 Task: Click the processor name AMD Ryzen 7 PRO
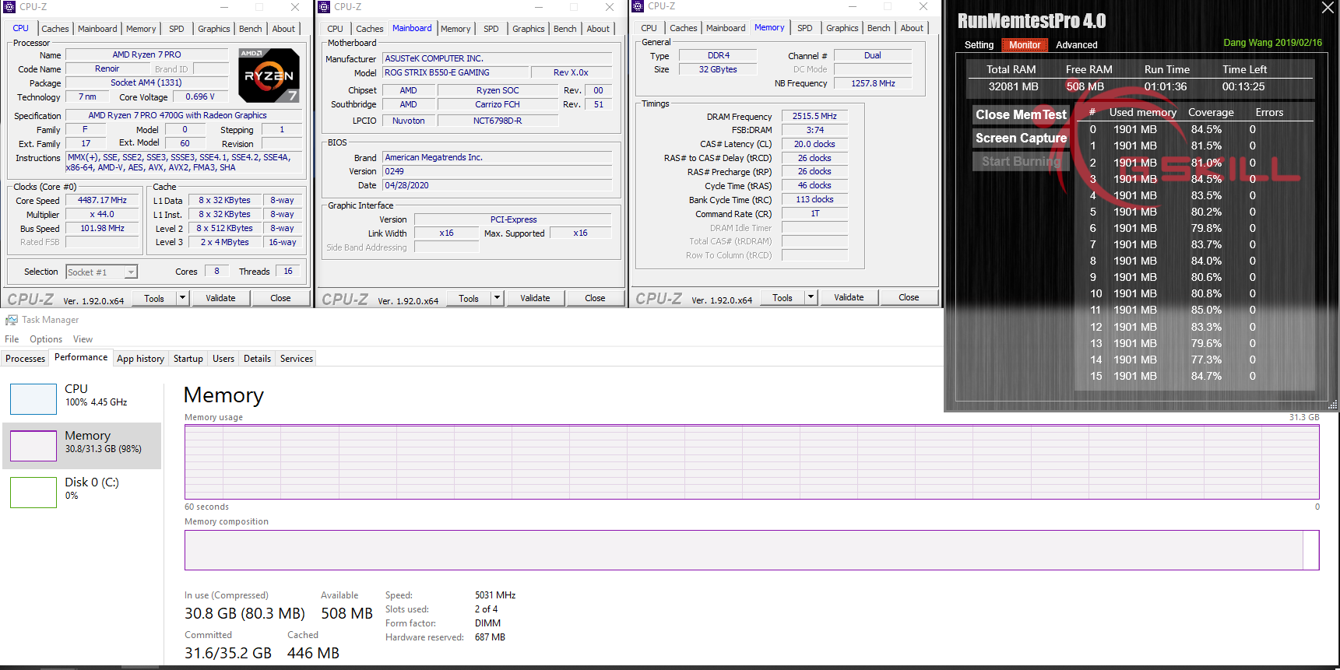[x=146, y=54]
